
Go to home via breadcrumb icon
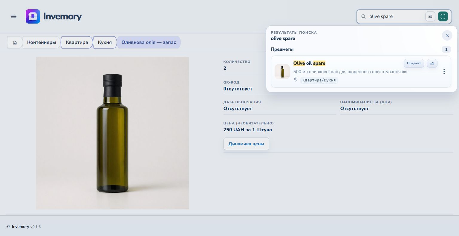click(x=15, y=42)
